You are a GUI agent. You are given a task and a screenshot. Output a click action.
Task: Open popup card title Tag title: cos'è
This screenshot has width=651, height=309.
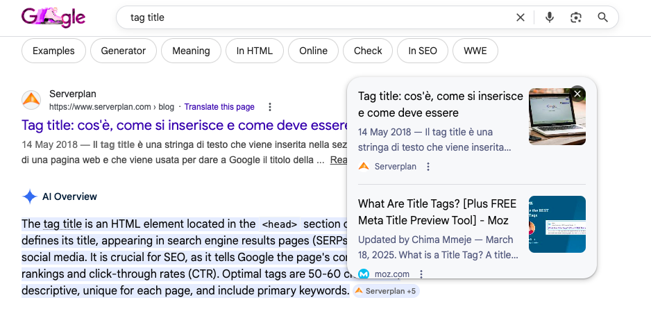coord(441,105)
